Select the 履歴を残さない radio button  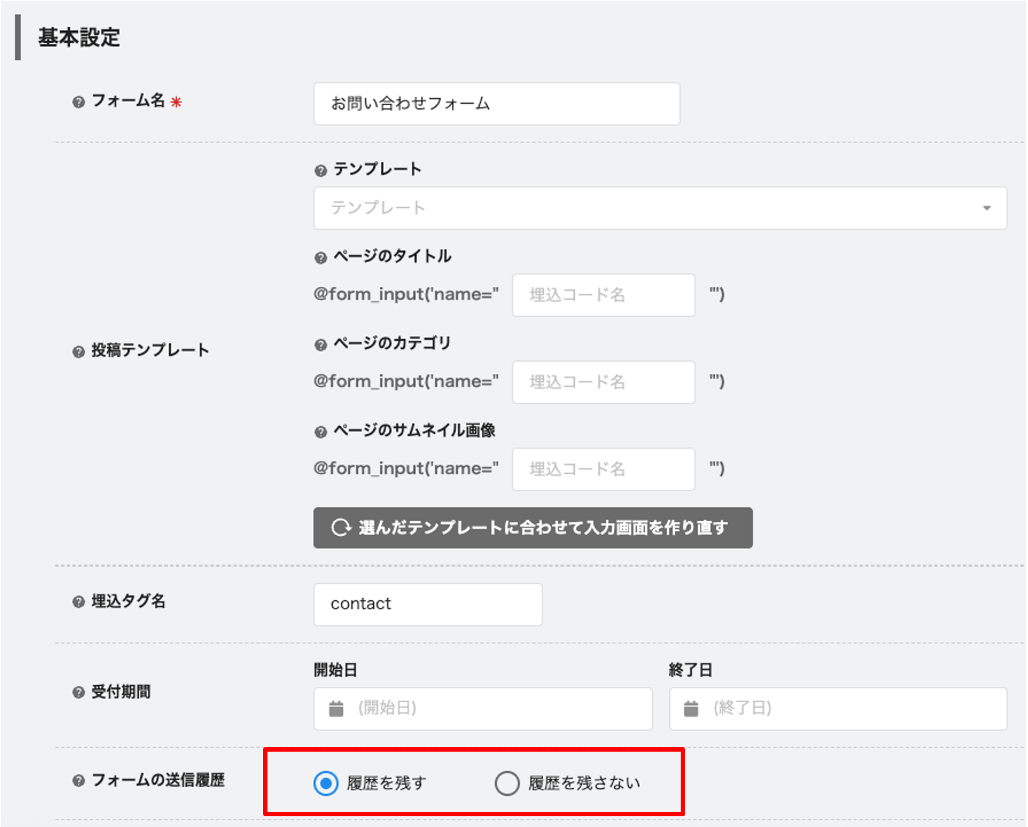(506, 783)
